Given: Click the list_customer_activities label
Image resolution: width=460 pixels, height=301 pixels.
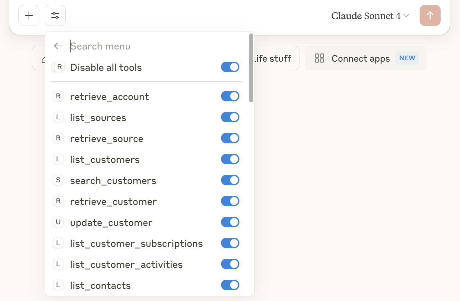Looking at the screenshot, I should [126, 264].
